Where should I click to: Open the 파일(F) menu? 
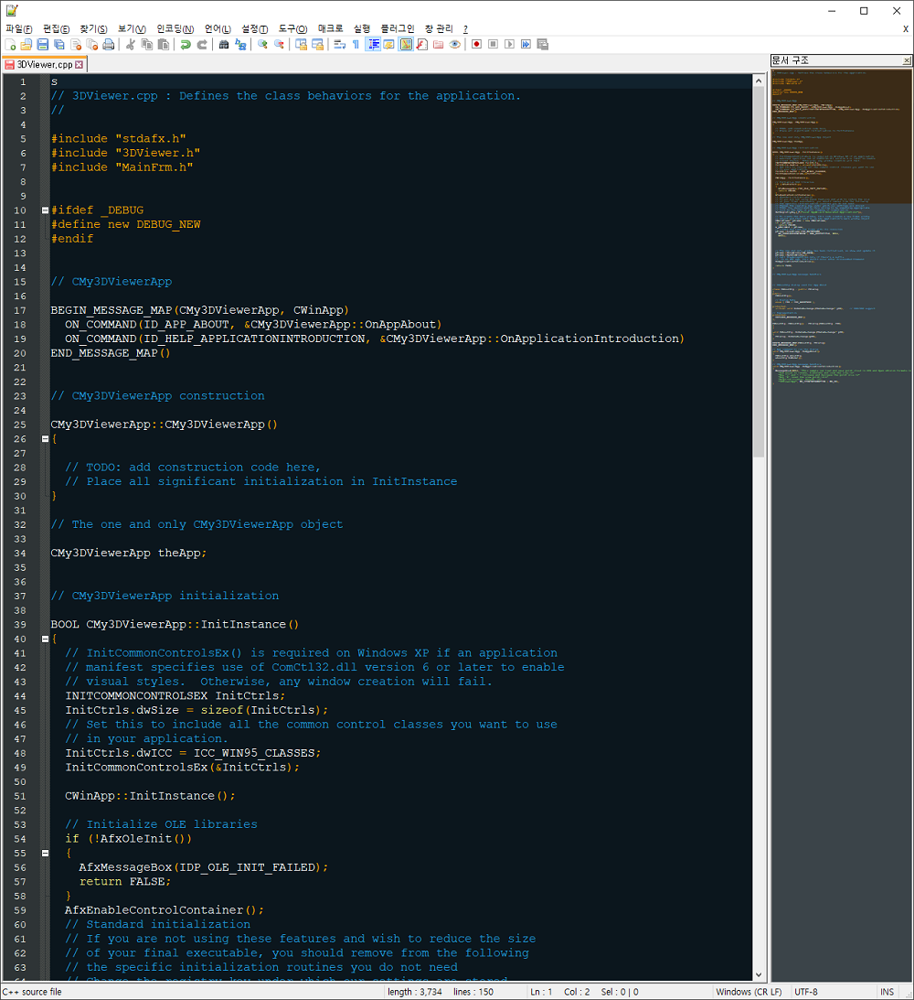click(x=19, y=28)
